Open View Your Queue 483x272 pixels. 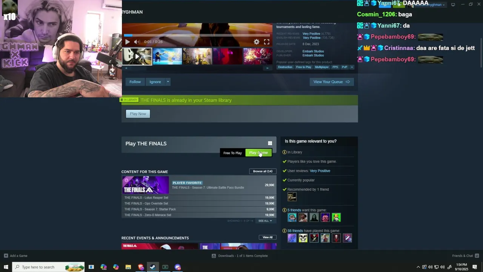(332, 82)
